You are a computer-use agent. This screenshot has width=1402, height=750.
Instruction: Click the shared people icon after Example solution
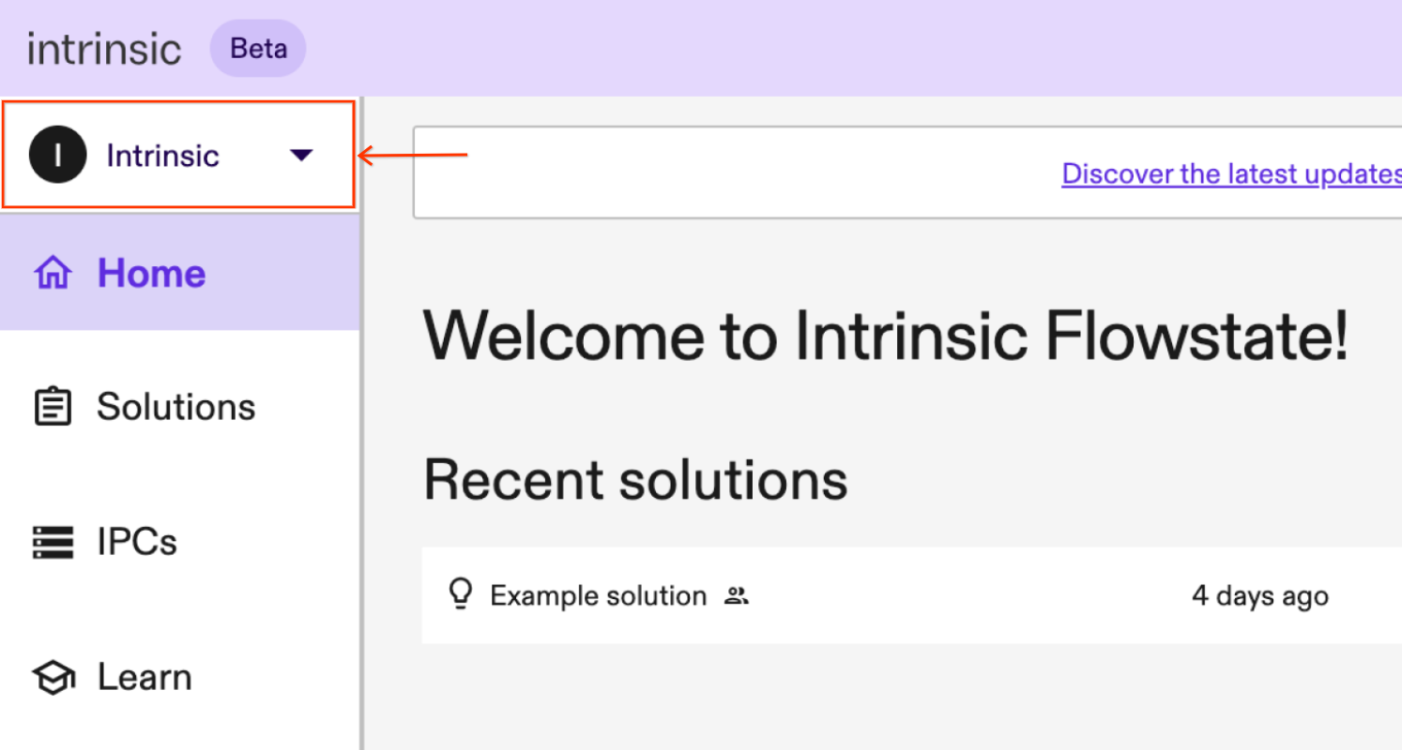pos(737,596)
